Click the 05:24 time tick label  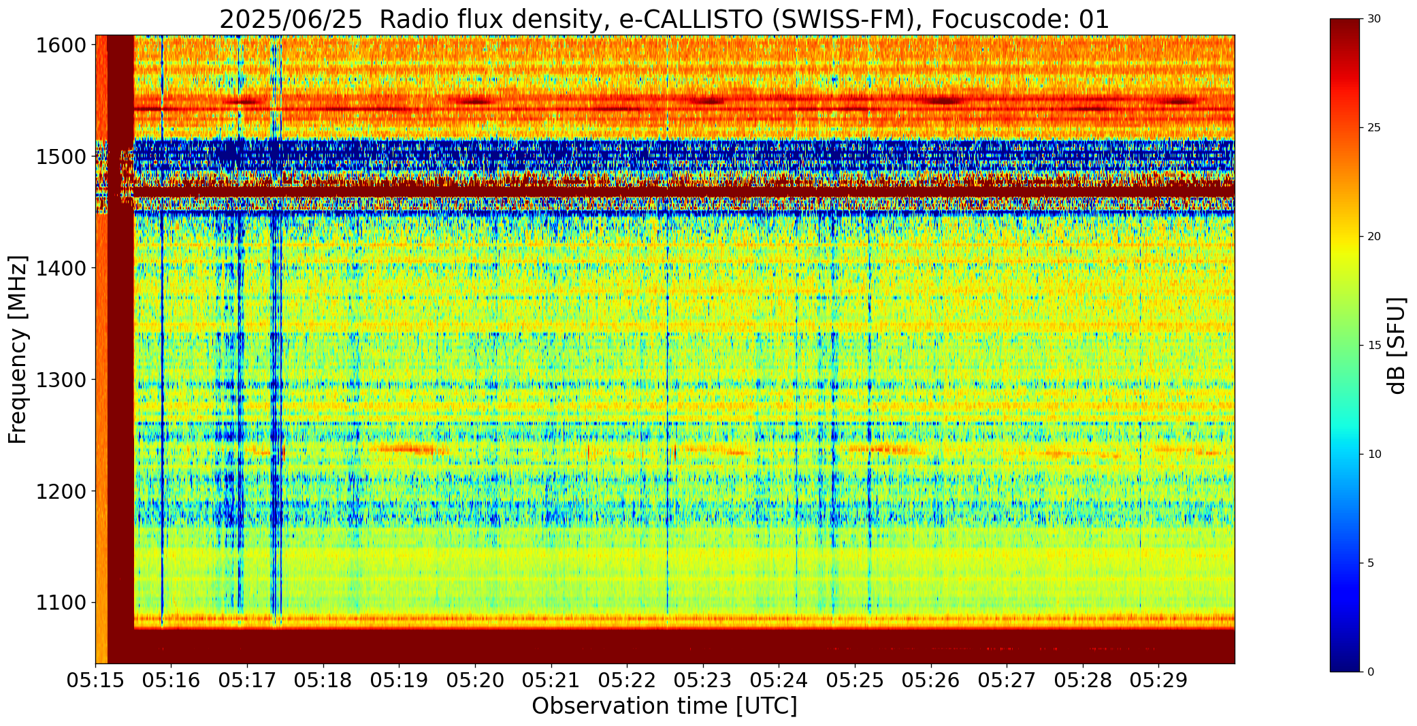779,680
